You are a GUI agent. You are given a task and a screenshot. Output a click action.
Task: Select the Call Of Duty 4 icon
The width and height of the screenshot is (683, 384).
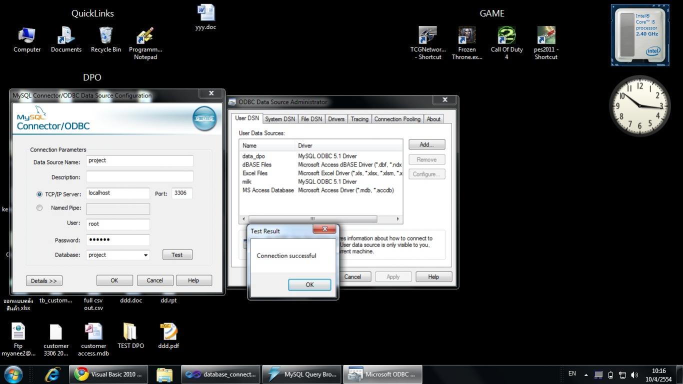point(506,43)
